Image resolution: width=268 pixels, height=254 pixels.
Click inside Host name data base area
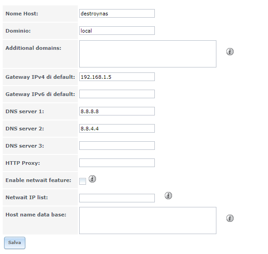pos(148,220)
